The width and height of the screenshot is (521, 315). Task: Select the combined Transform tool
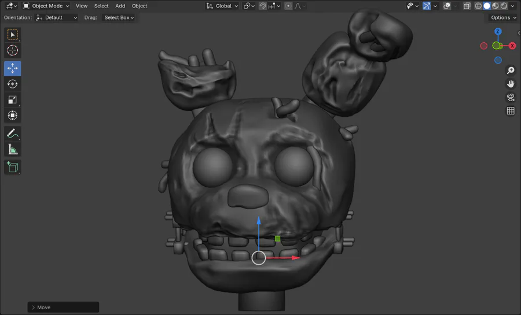13,116
